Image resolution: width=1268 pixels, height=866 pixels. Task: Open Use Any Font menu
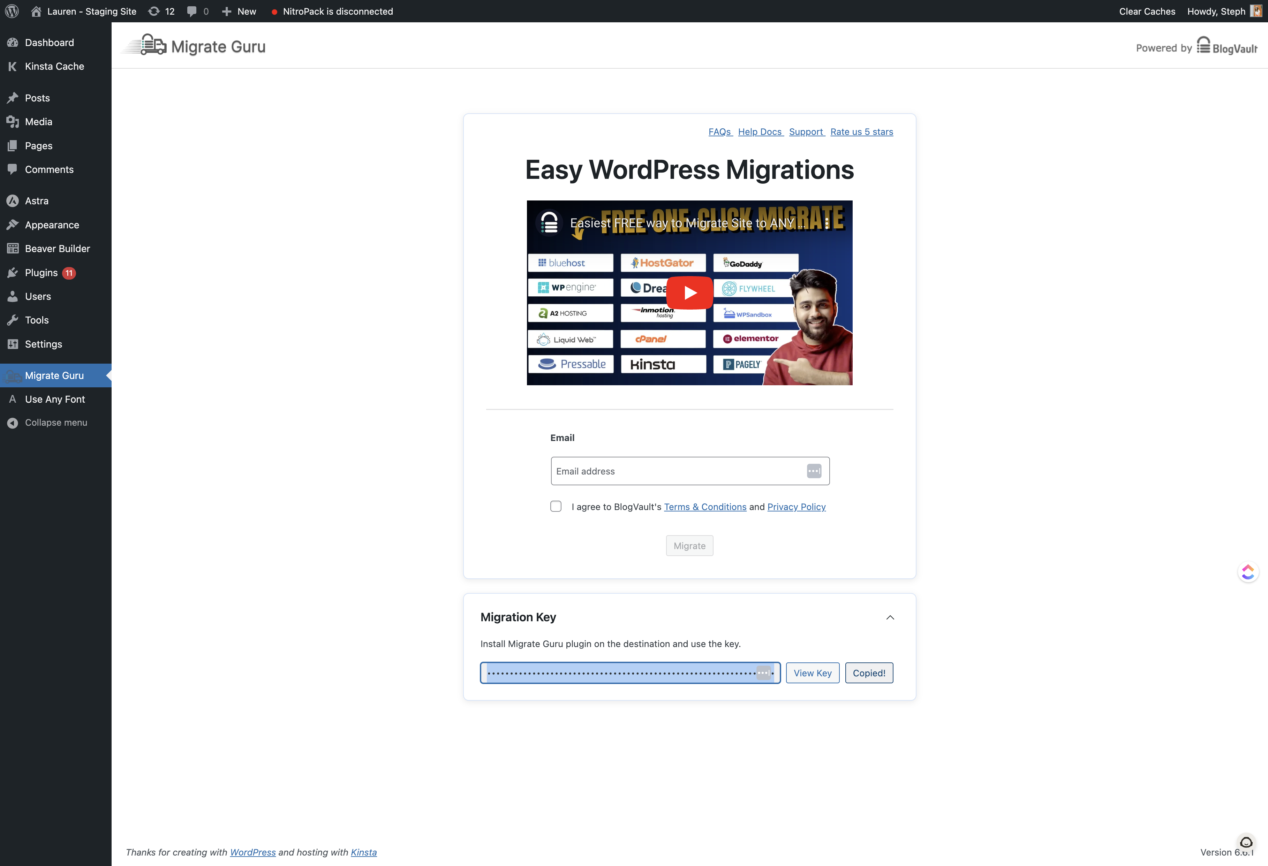pos(56,399)
